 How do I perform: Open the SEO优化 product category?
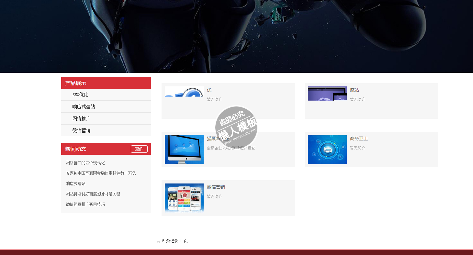pyautogui.click(x=80, y=94)
